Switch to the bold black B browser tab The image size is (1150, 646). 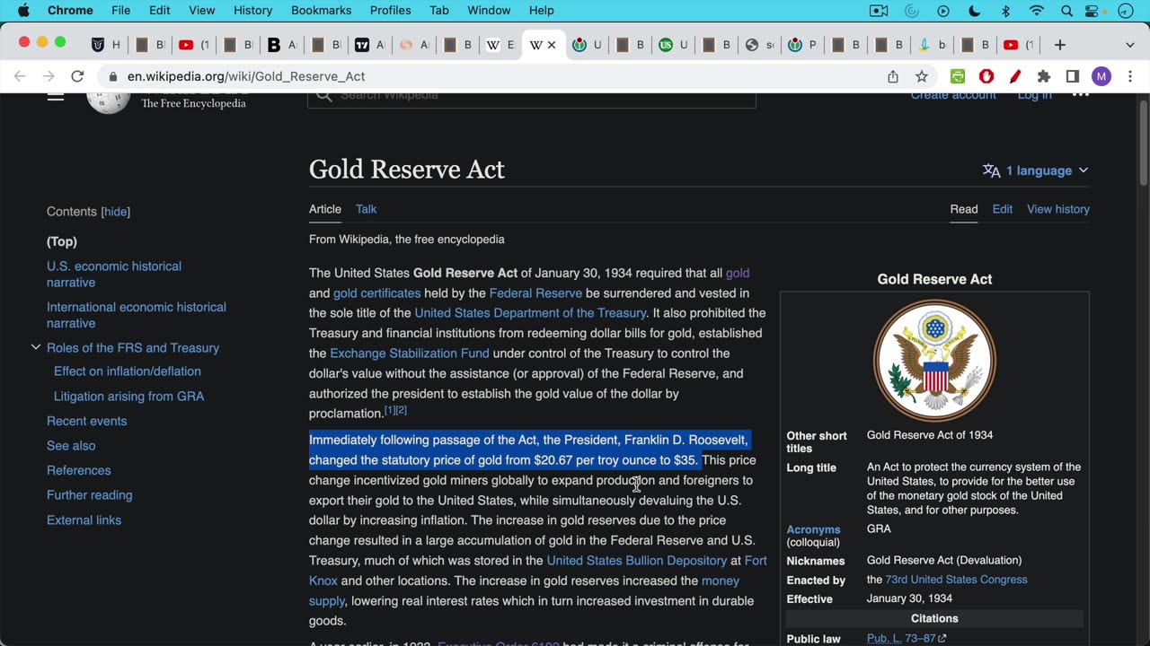pyautogui.click(x=282, y=45)
